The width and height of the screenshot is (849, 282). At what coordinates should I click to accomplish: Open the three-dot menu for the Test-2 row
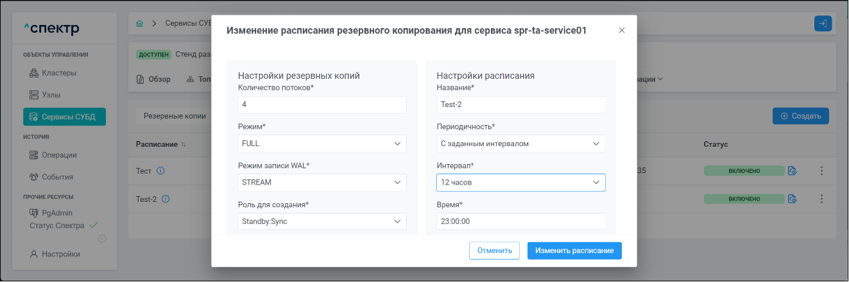(821, 199)
